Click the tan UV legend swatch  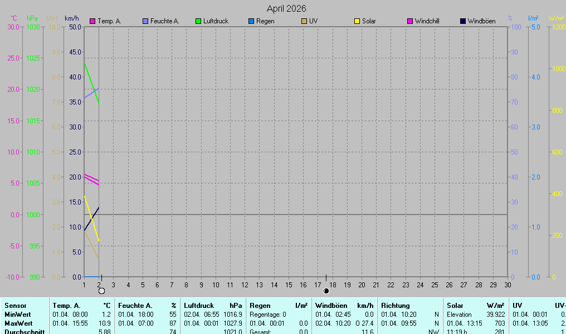pyautogui.click(x=304, y=21)
